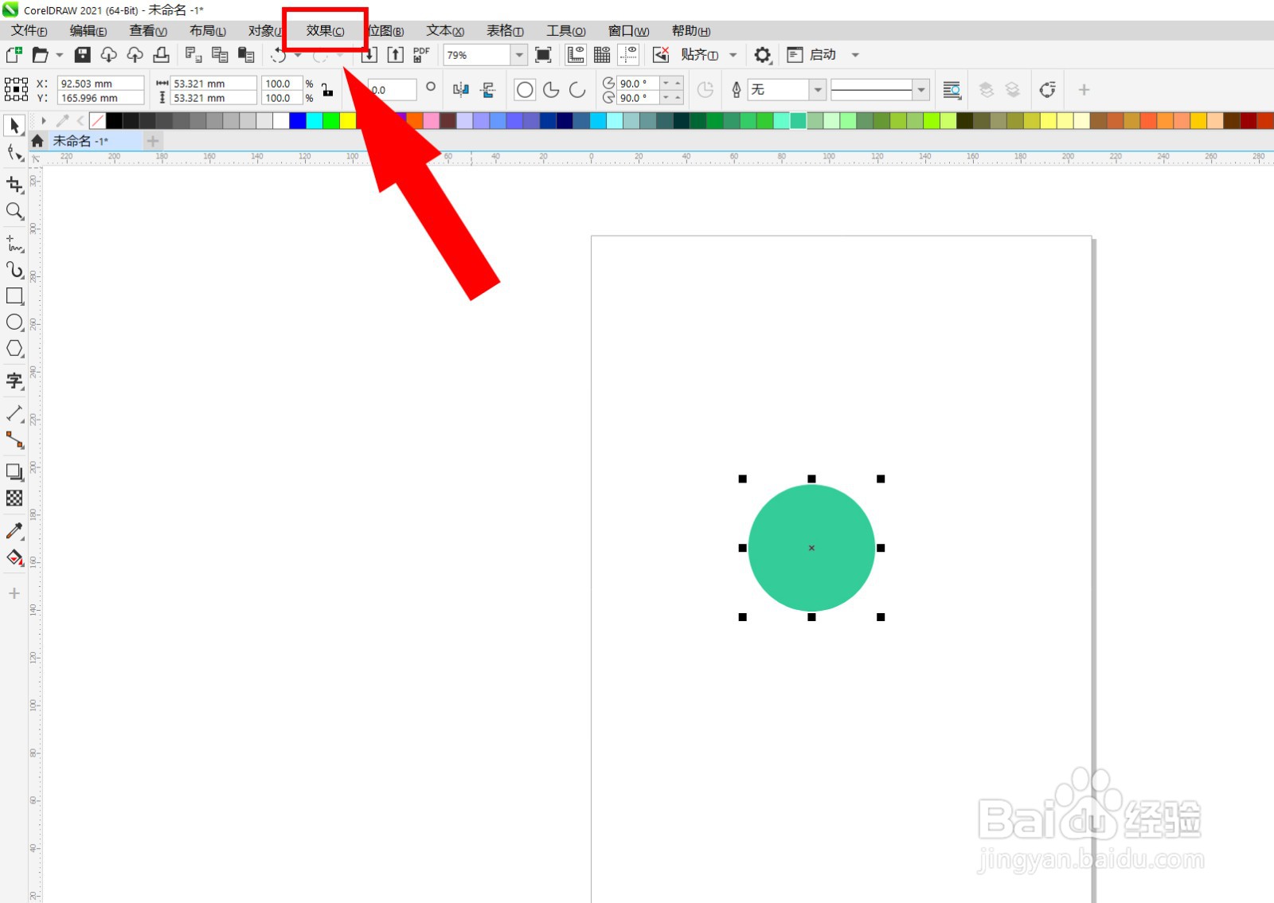Click the Publish to PDF icon
Screen dimensions: 1274x903
pyautogui.click(x=421, y=55)
